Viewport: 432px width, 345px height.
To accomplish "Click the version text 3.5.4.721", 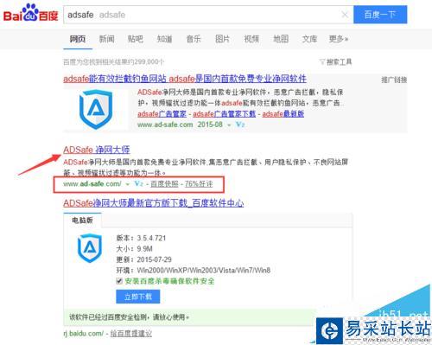I will tap(151, 238).
